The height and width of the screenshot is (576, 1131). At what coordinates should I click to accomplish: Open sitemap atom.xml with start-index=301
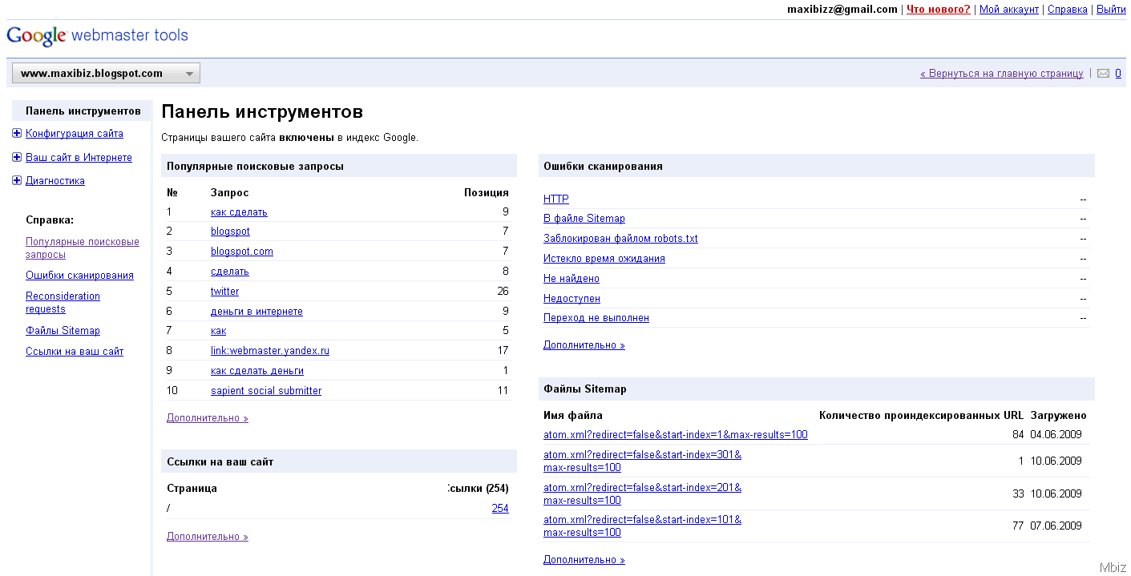tap(642, 461)
